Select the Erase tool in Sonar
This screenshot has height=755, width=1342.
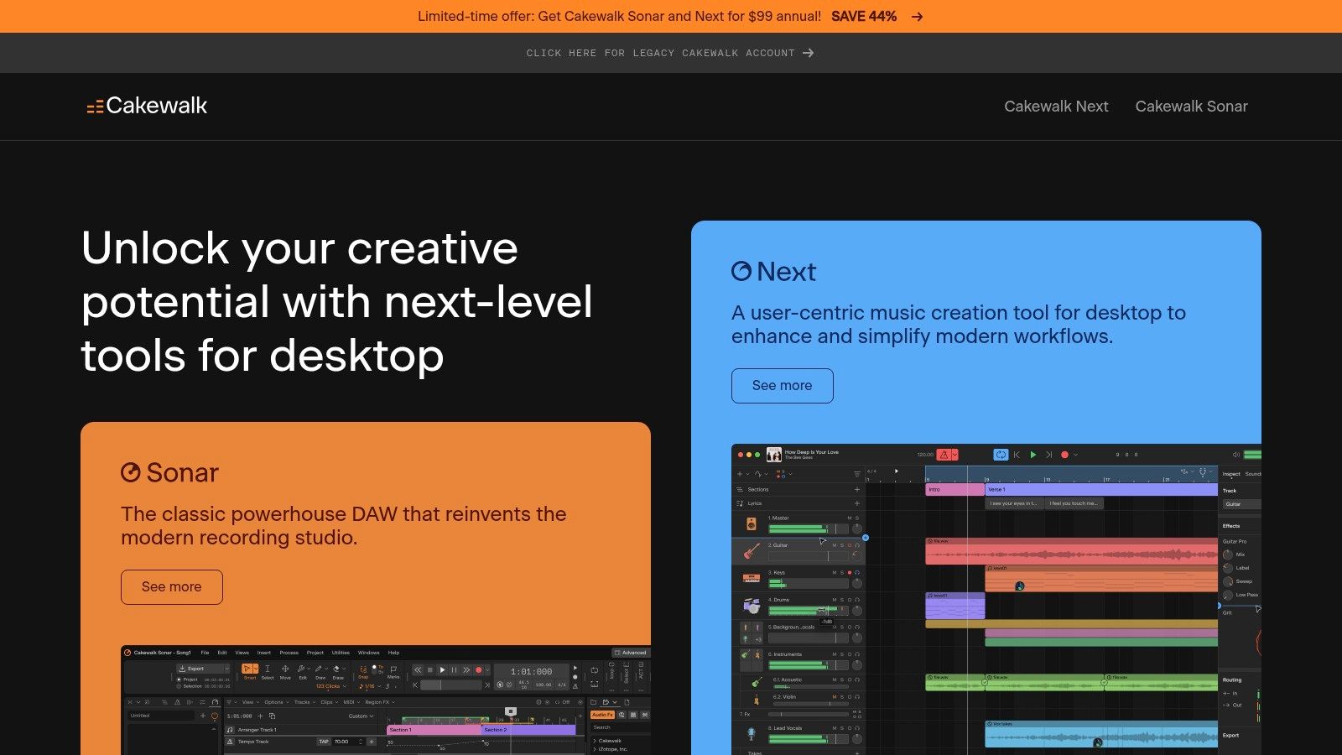337,672
